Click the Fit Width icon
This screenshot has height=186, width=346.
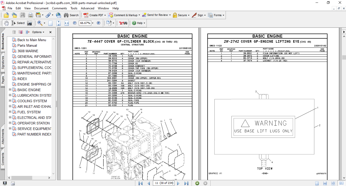coord(67,23)
